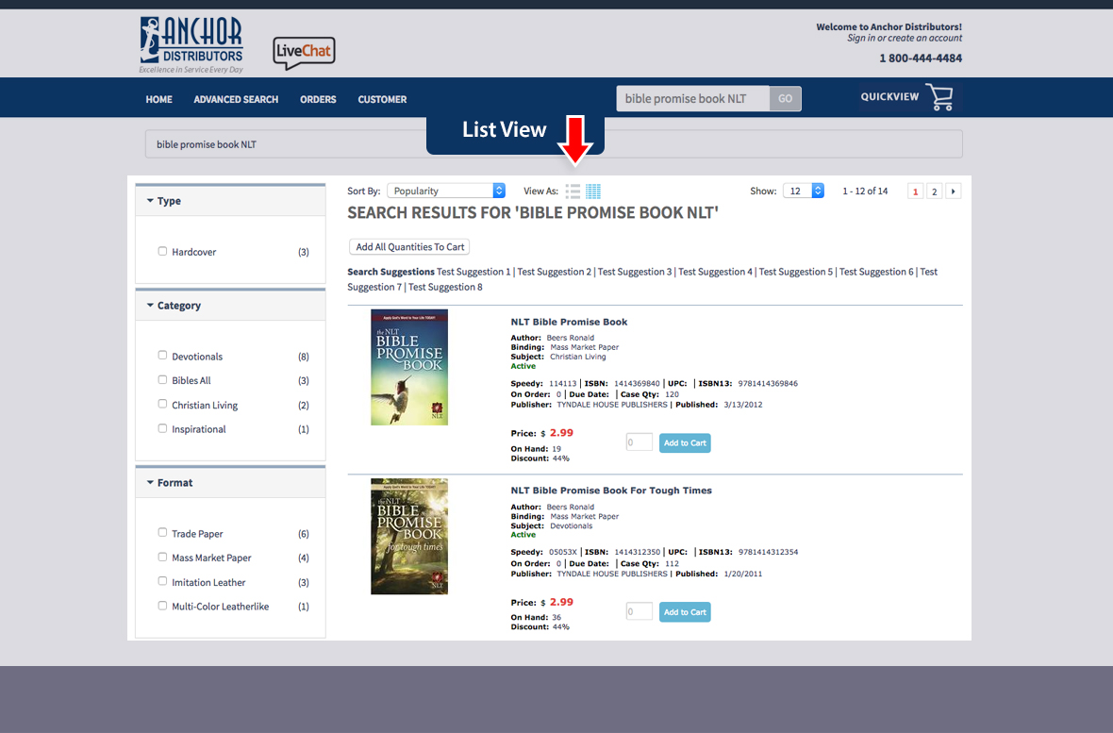Open Advanced Search menu item
The height and width of the screenshot is (733, 1113).
click(x=236, y=99)
